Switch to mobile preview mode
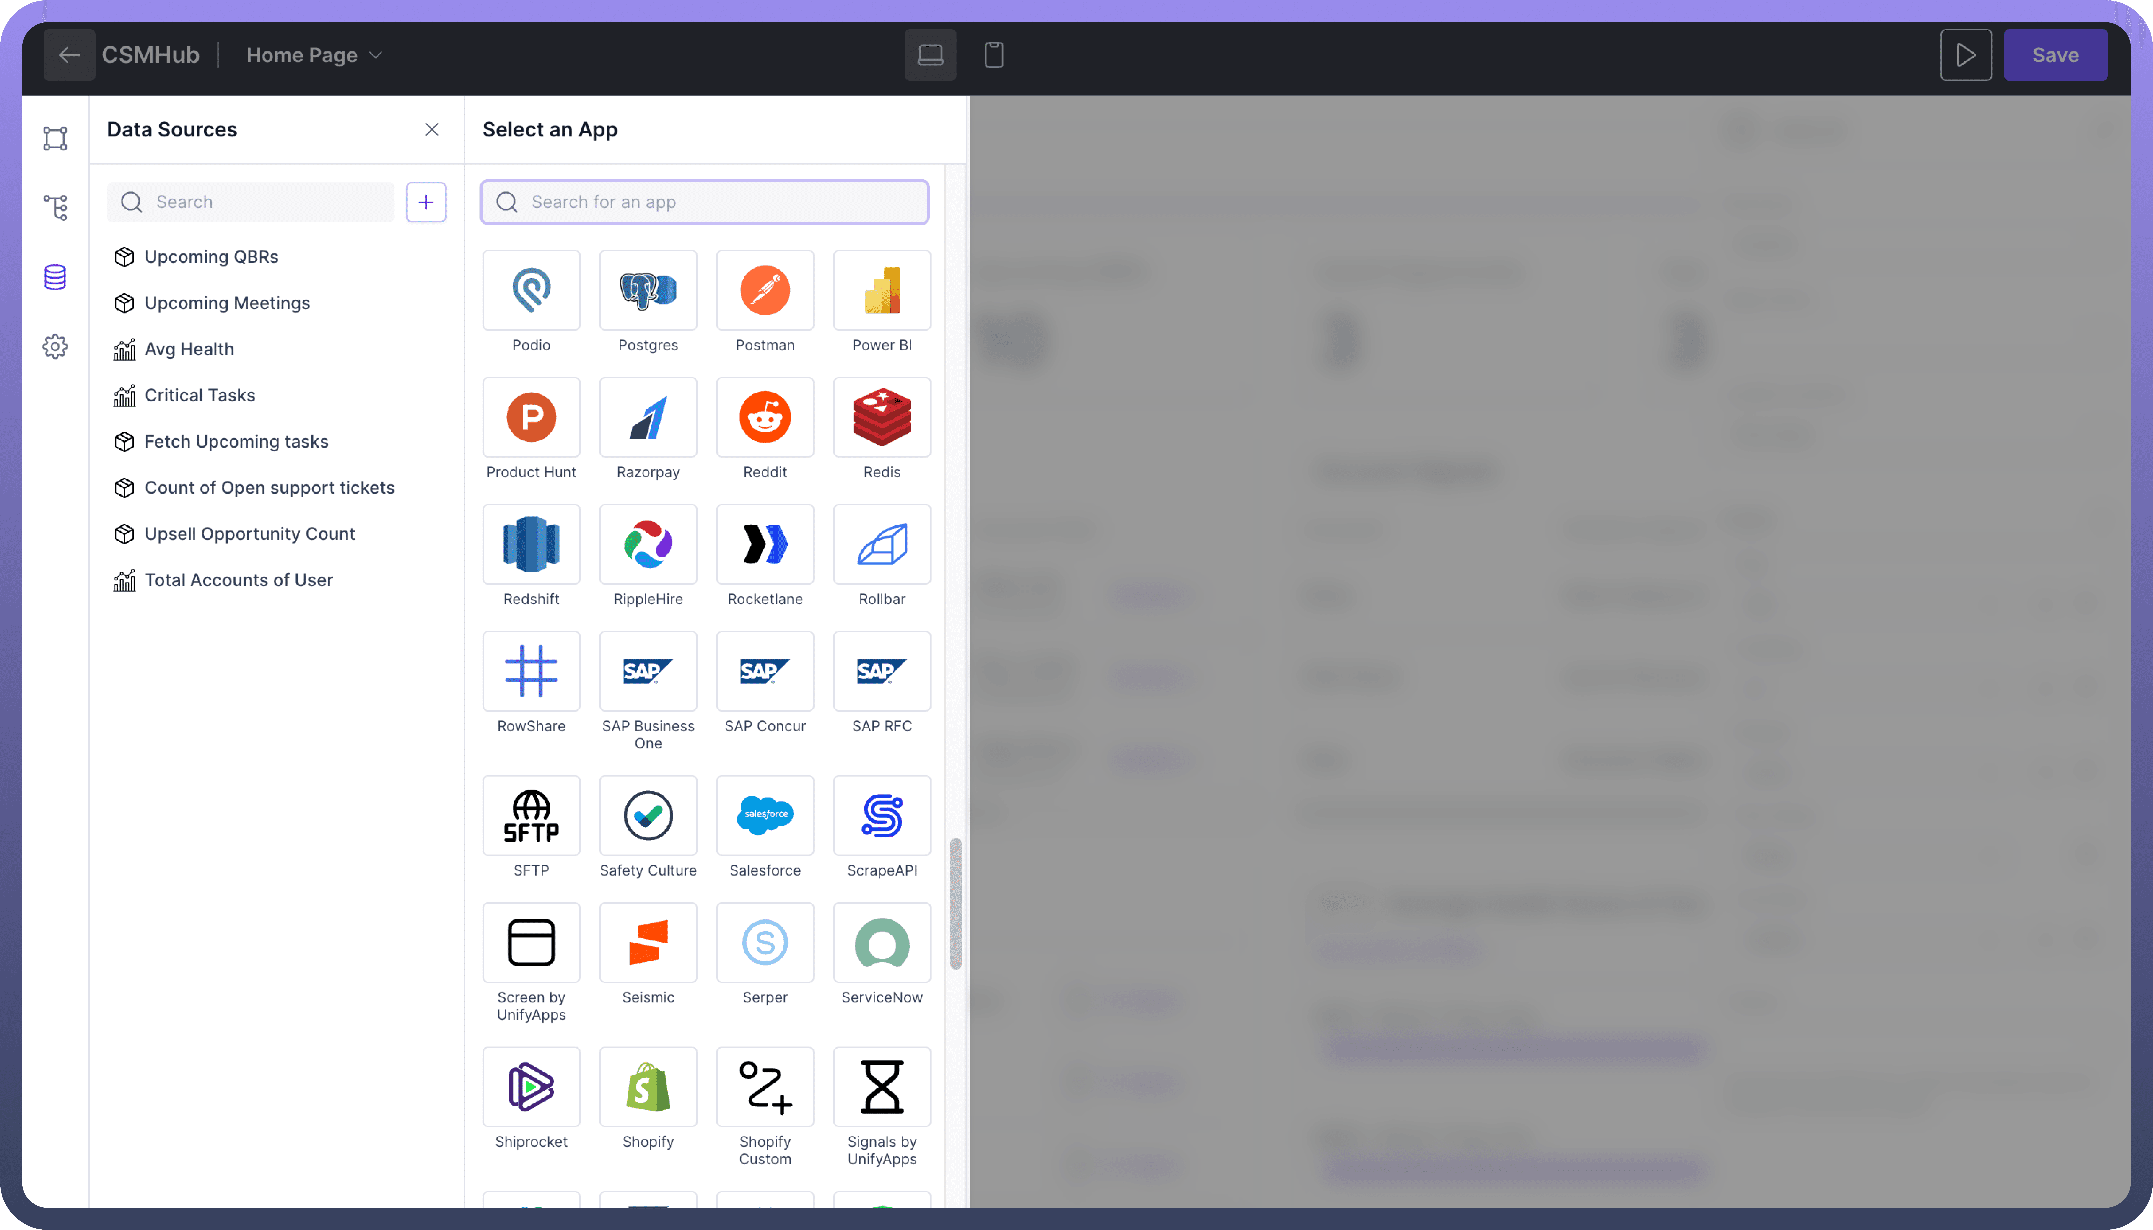2153x1230 pixels. (994, 55)
